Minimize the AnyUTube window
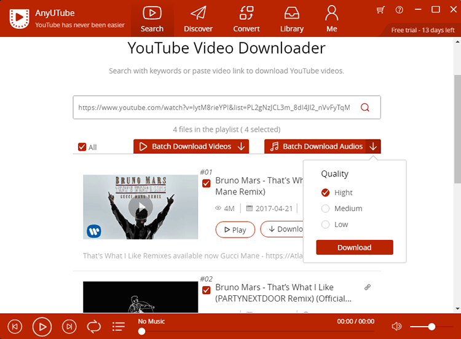 (x=418, y=10)
